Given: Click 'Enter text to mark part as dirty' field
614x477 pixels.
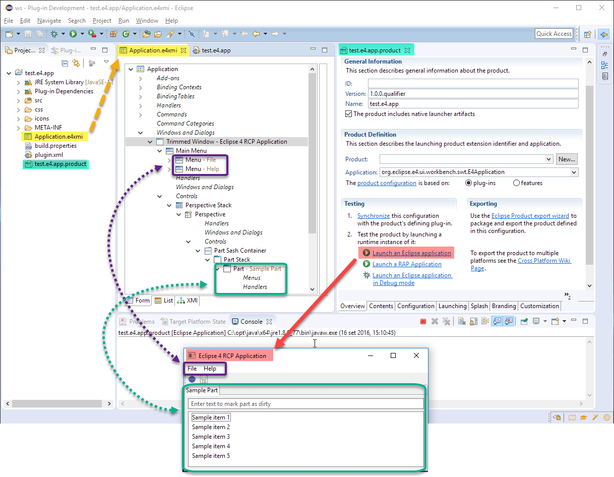Looking at the screenshot, I should (306, 404).
